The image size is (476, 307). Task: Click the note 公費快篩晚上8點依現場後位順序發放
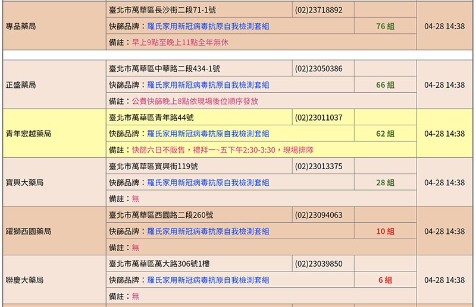coord(195,101)
